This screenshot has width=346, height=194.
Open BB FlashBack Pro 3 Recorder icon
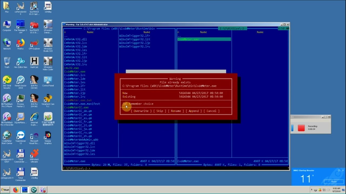tap(7, 119)
